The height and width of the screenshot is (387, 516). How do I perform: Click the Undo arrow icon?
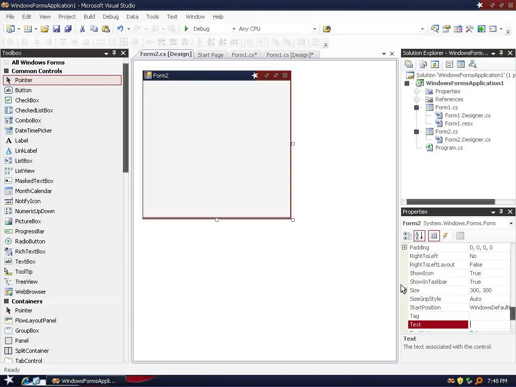click(x=120, y=29)
